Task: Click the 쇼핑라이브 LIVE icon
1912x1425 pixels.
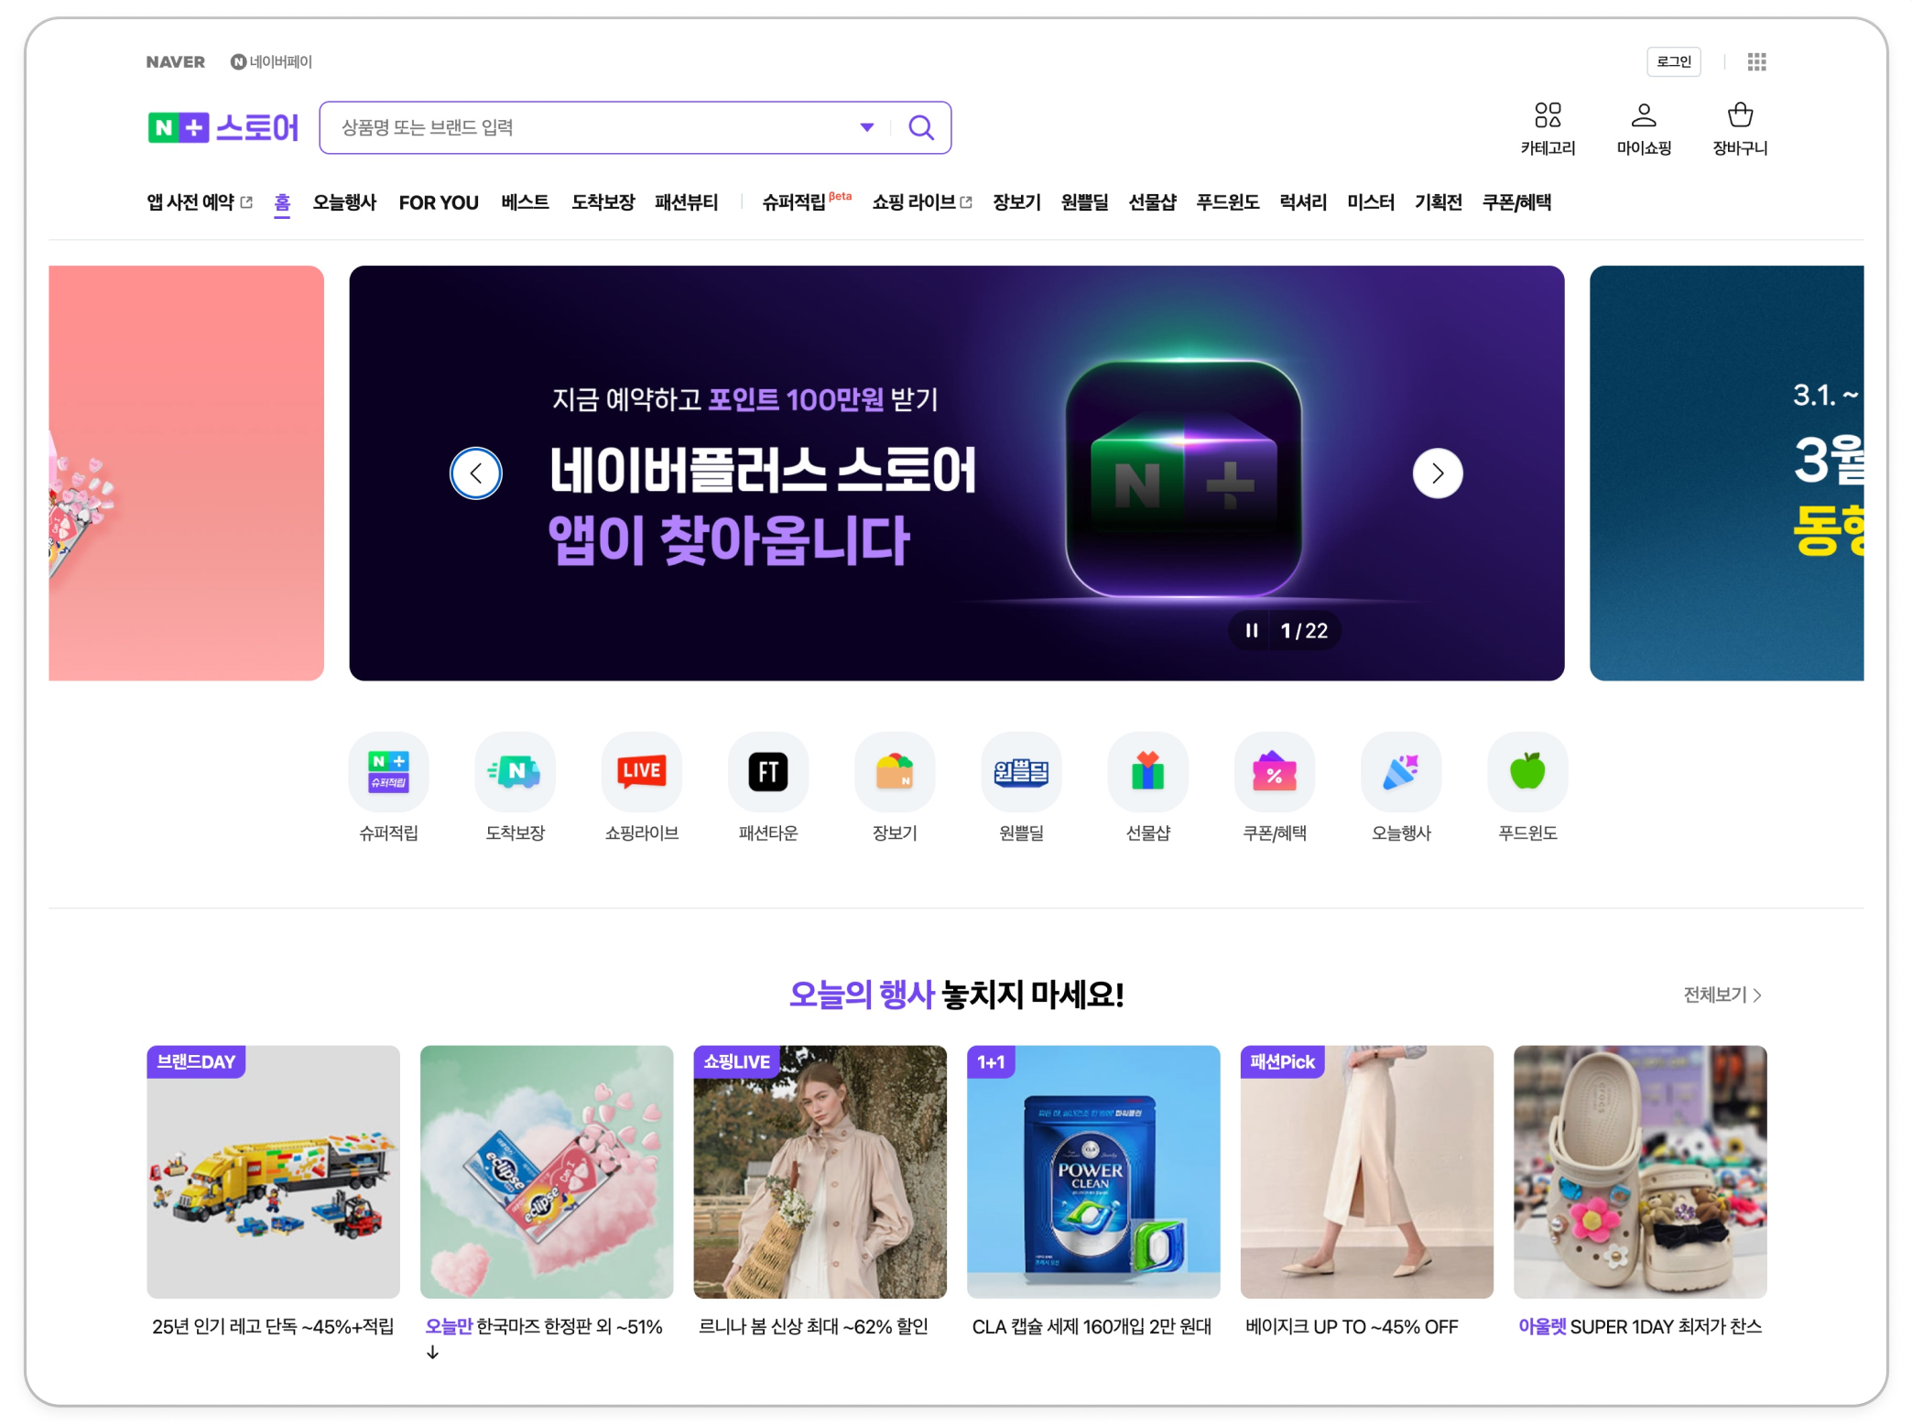Action: (x=641, y=772)
